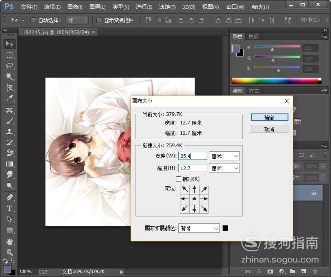331x277 pixels.
Task: Set anchor to top-left arrow
Action: (185, 189)
